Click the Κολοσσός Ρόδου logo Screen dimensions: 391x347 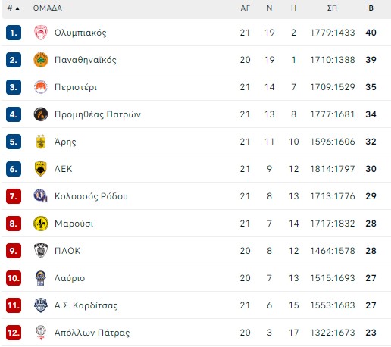click(41, 195)
